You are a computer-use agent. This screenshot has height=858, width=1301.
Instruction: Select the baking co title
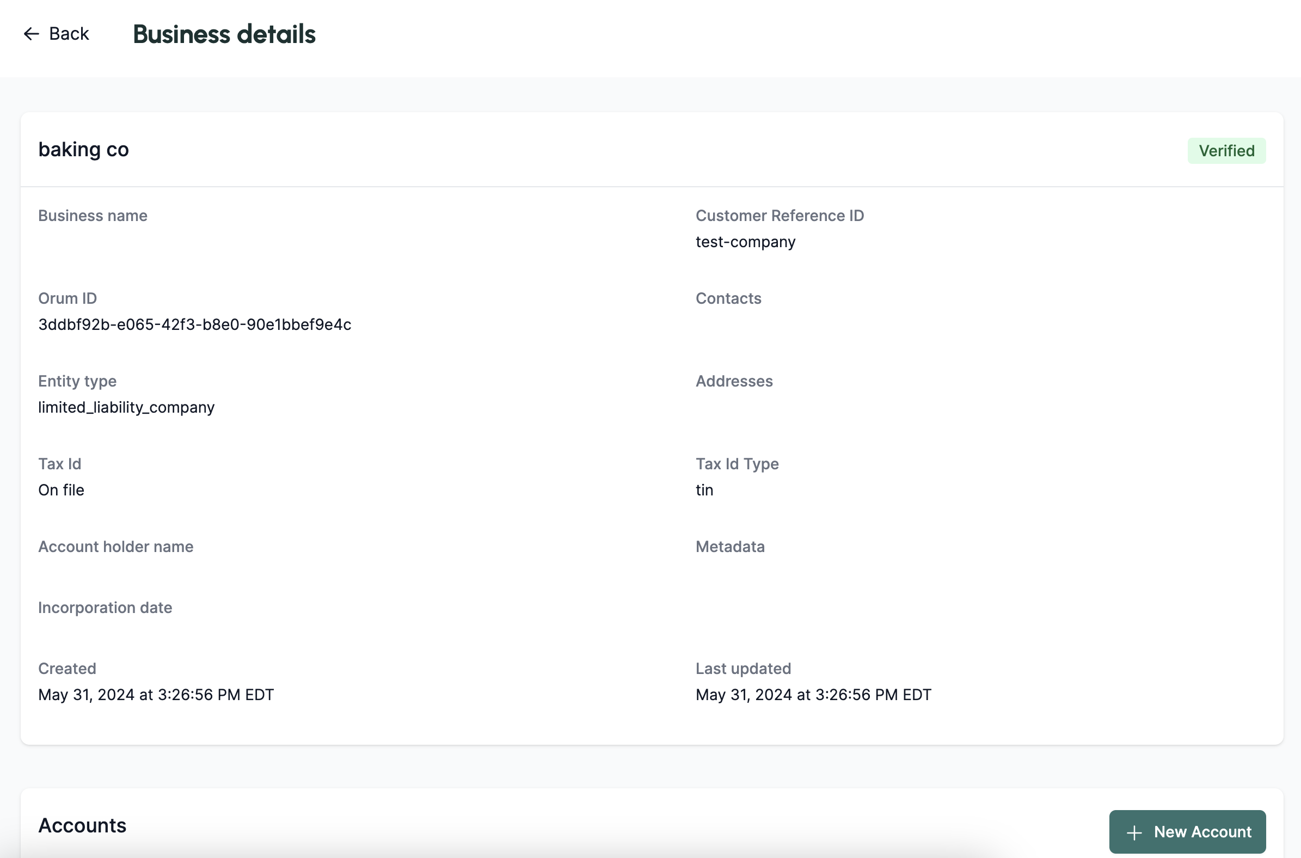point(83,149)
